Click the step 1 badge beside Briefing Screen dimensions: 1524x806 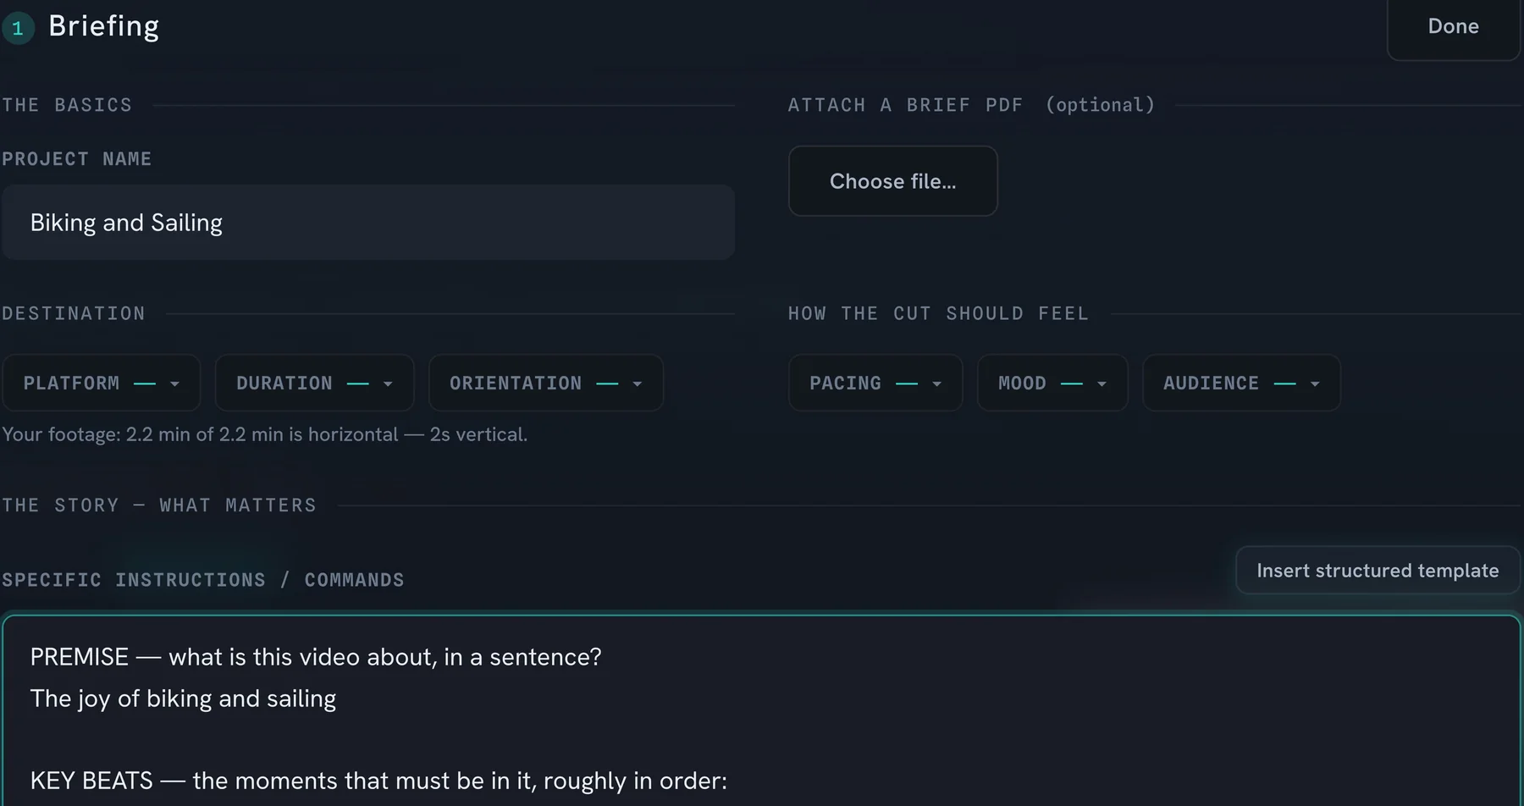point(18,28)
